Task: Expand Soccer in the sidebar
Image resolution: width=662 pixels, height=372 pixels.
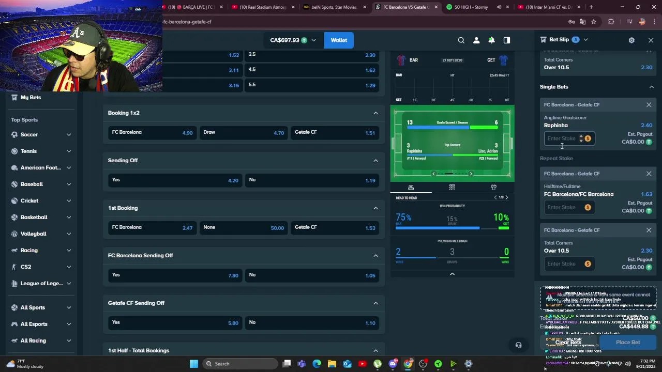Action: [69, 135]
